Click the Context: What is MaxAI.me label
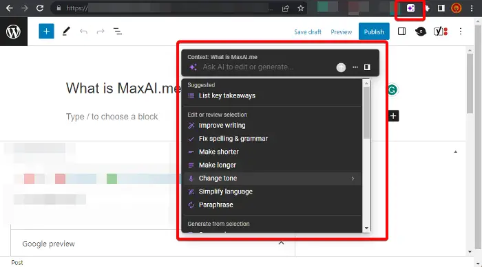Viewport: 482px width, 267px height. [222, 57]
